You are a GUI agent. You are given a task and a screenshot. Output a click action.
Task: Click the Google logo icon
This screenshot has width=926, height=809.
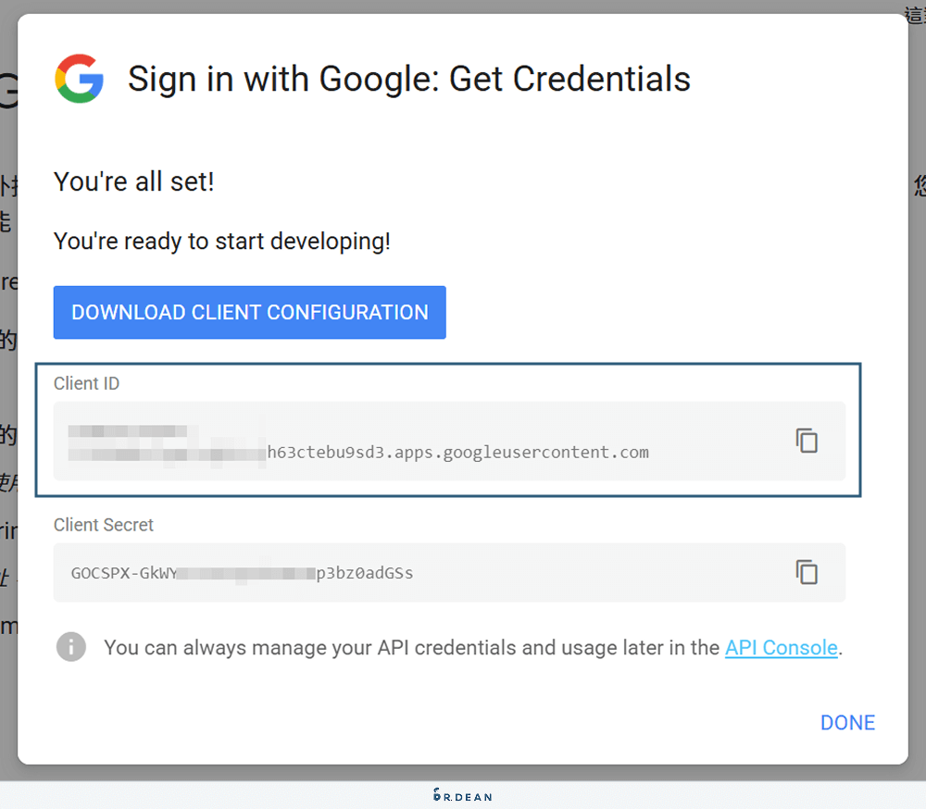(x=79, y=79)
